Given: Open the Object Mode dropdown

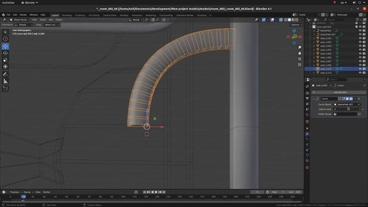Looking at the screenshot, I should (20, 20).
